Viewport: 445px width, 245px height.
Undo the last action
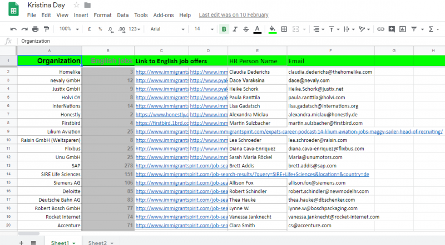coord(13,29)
